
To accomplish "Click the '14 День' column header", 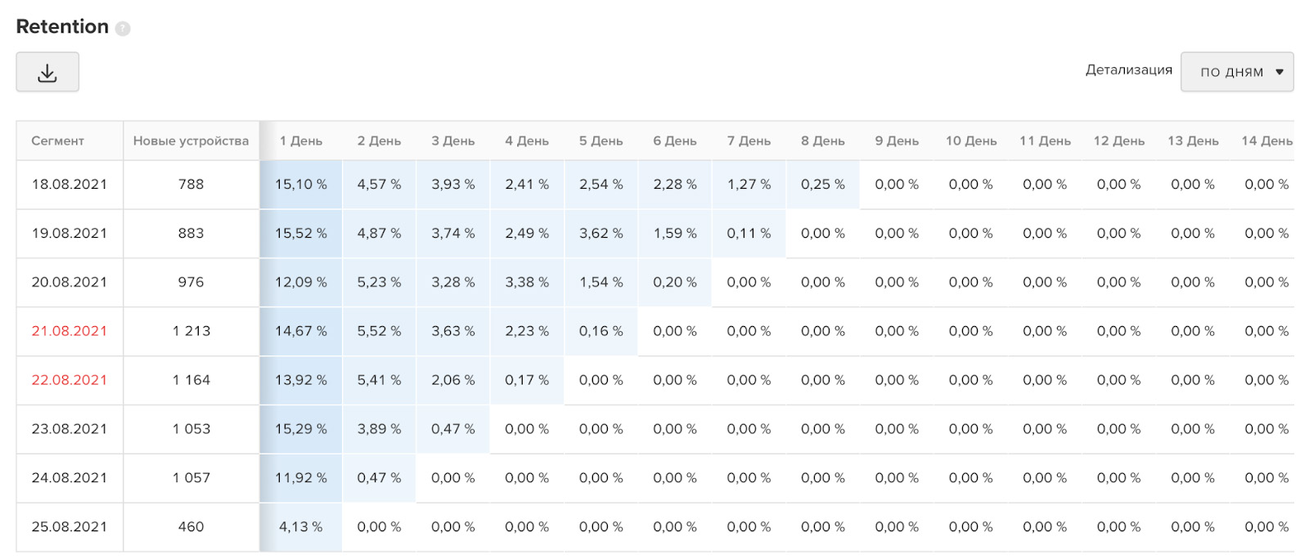I will click(1266, 141).
